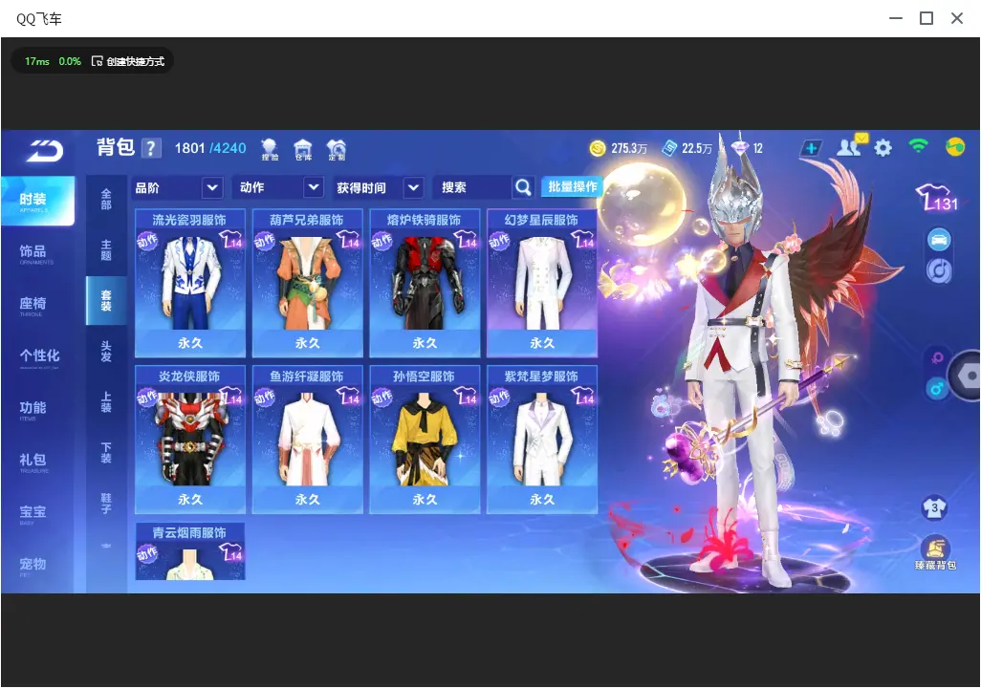Viewport: 981px width, 688px height.
Task: Click the 动作 badge on 青云烟雨服饰
Action: pyautogui.click(x=147, y=553)
